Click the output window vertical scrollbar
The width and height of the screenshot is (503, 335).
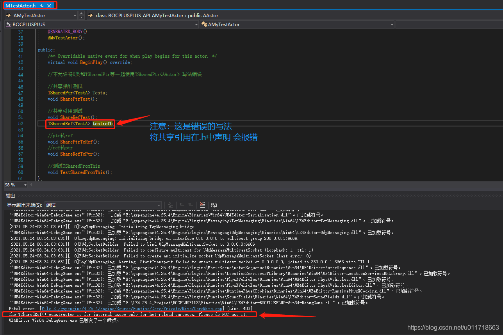tap(501, 273)
